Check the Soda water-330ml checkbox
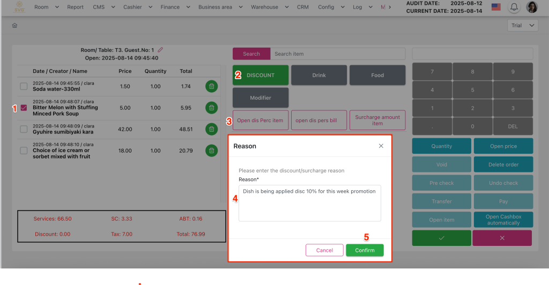 pyautogui.click(x=24, y=86)
